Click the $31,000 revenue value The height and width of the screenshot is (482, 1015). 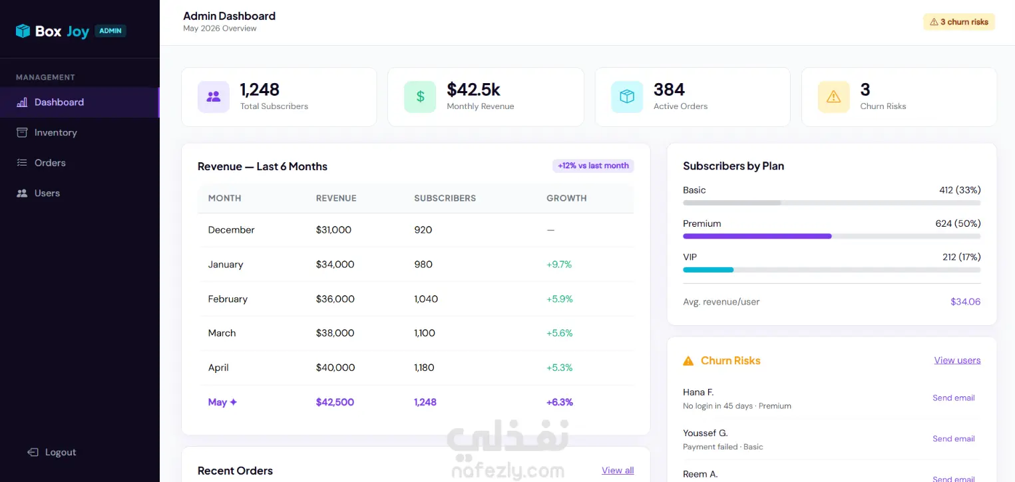coord(333,230)
